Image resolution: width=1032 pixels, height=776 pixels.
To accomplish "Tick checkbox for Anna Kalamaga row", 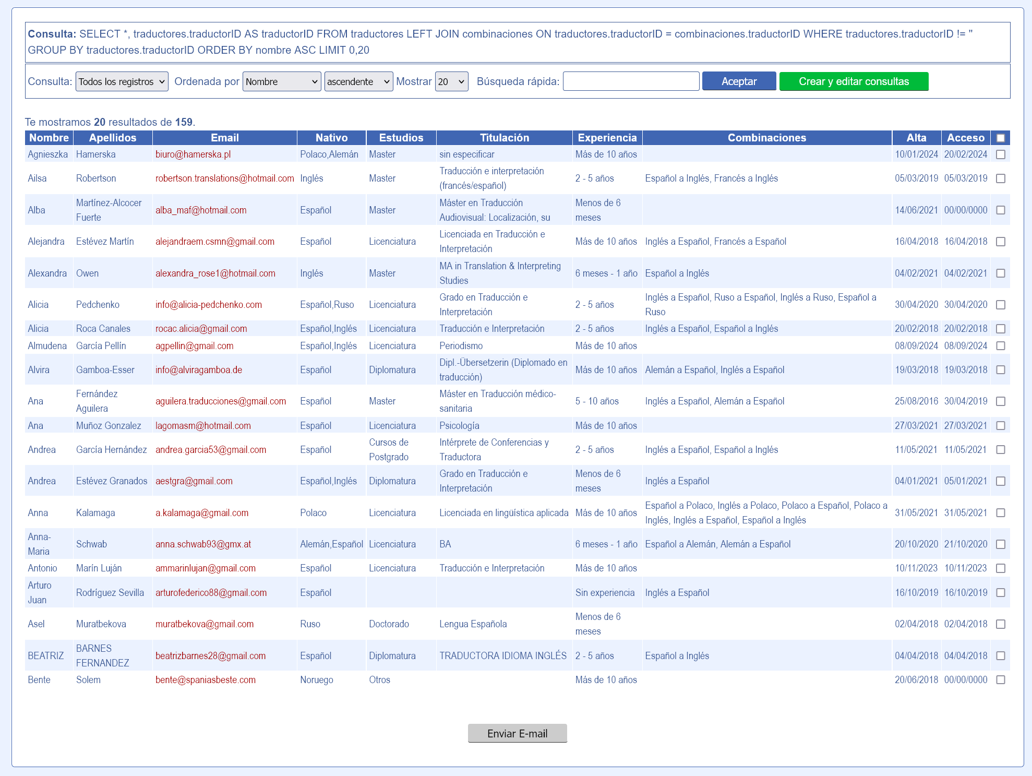I will click(x=1000, y=513).
